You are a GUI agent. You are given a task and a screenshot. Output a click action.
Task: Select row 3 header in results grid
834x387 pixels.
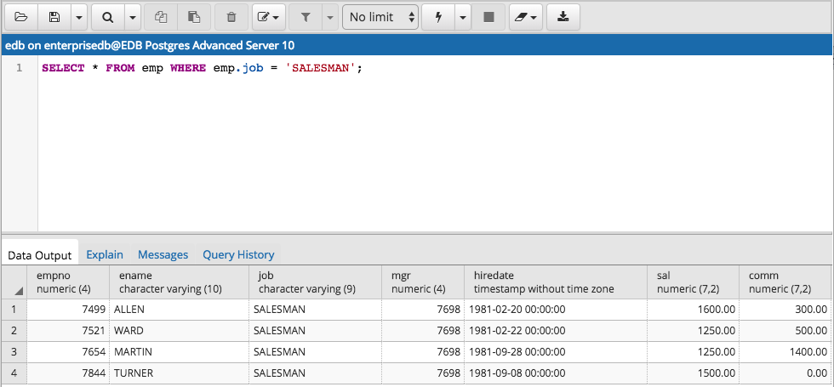pyautogui.click(x=14, y=352)
